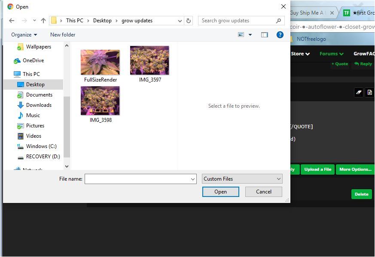Click This PC in address breadcrumb

coord(75,21)
